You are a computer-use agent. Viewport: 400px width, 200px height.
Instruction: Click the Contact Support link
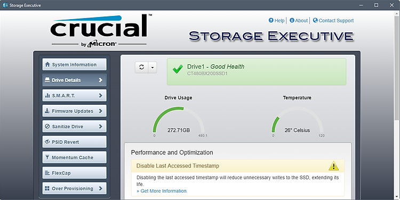[x=333, y=20]
